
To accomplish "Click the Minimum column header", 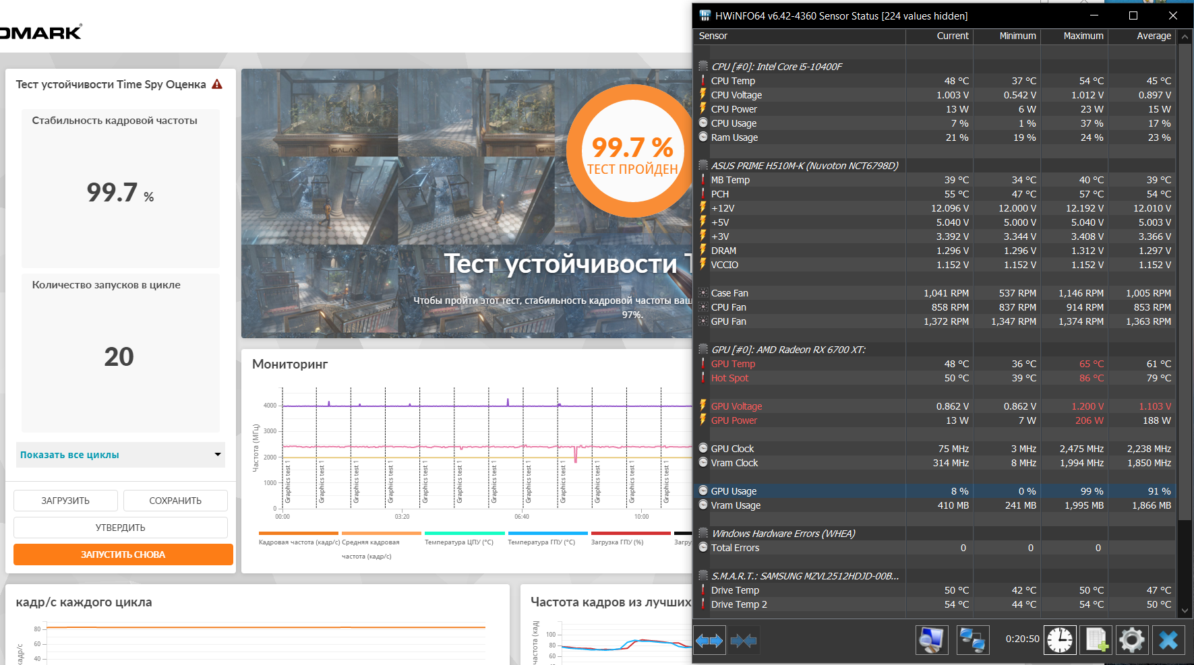I will (1007, 36).
